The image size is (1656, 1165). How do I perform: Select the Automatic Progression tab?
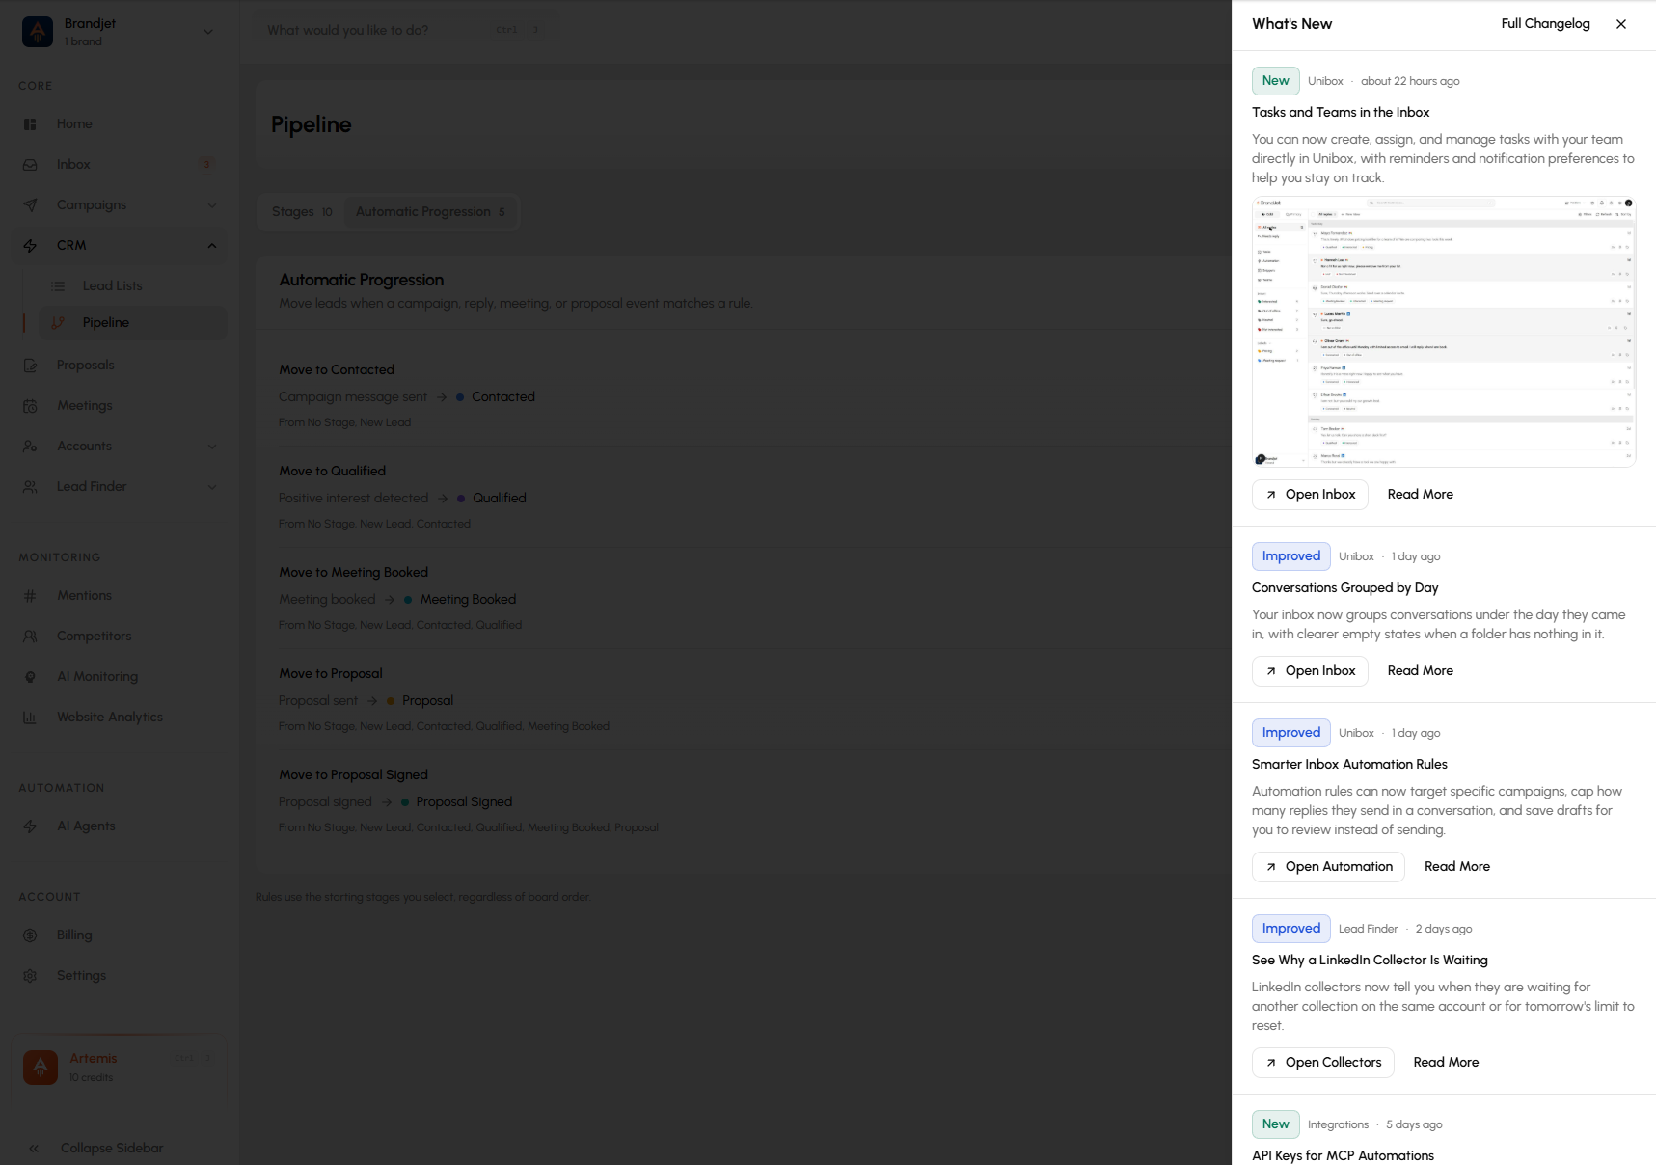(430, 212)
